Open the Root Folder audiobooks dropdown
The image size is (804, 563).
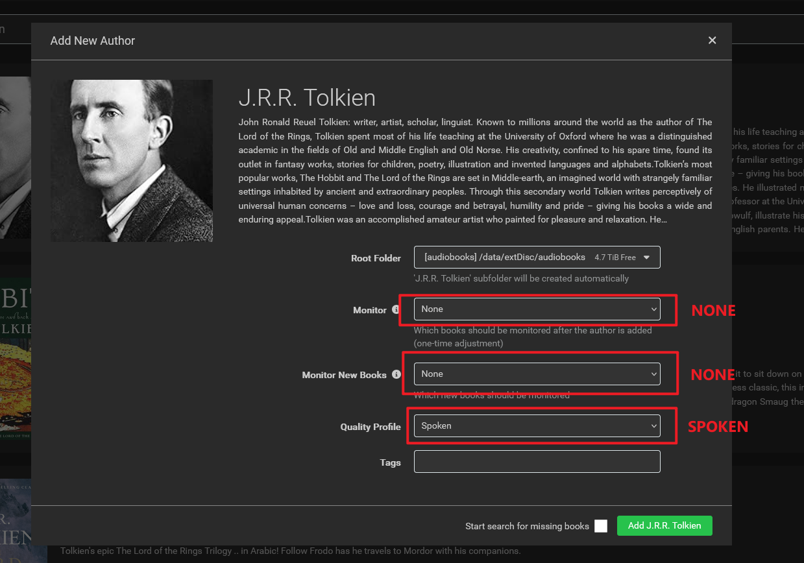point(537,258)
